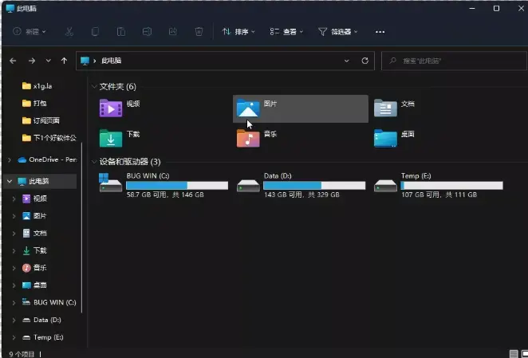Click the 新建 (New) button
The image size is (528, 358).
point(30,32)
